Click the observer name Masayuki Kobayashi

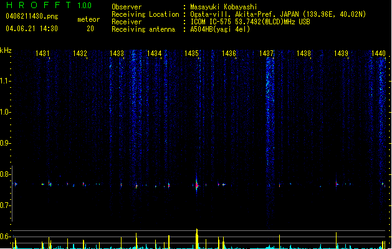pos(224,7)
